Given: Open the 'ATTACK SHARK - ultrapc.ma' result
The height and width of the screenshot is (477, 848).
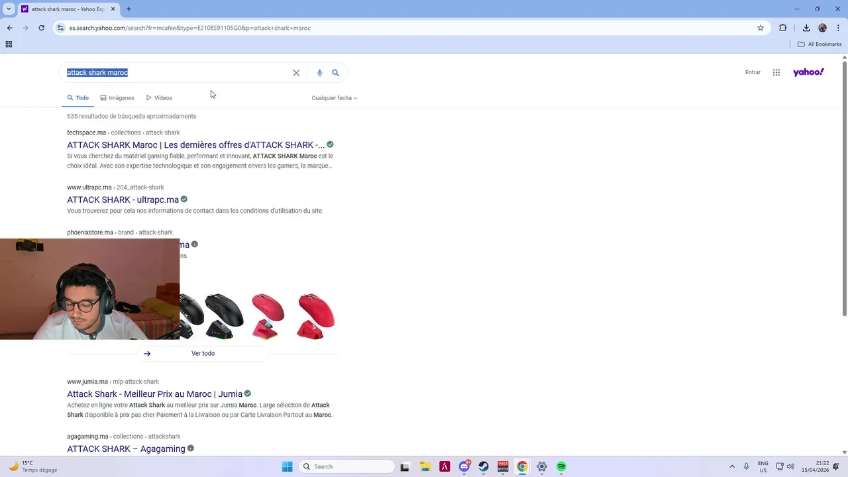Looking at the screenshot, I should coord(123,199).
